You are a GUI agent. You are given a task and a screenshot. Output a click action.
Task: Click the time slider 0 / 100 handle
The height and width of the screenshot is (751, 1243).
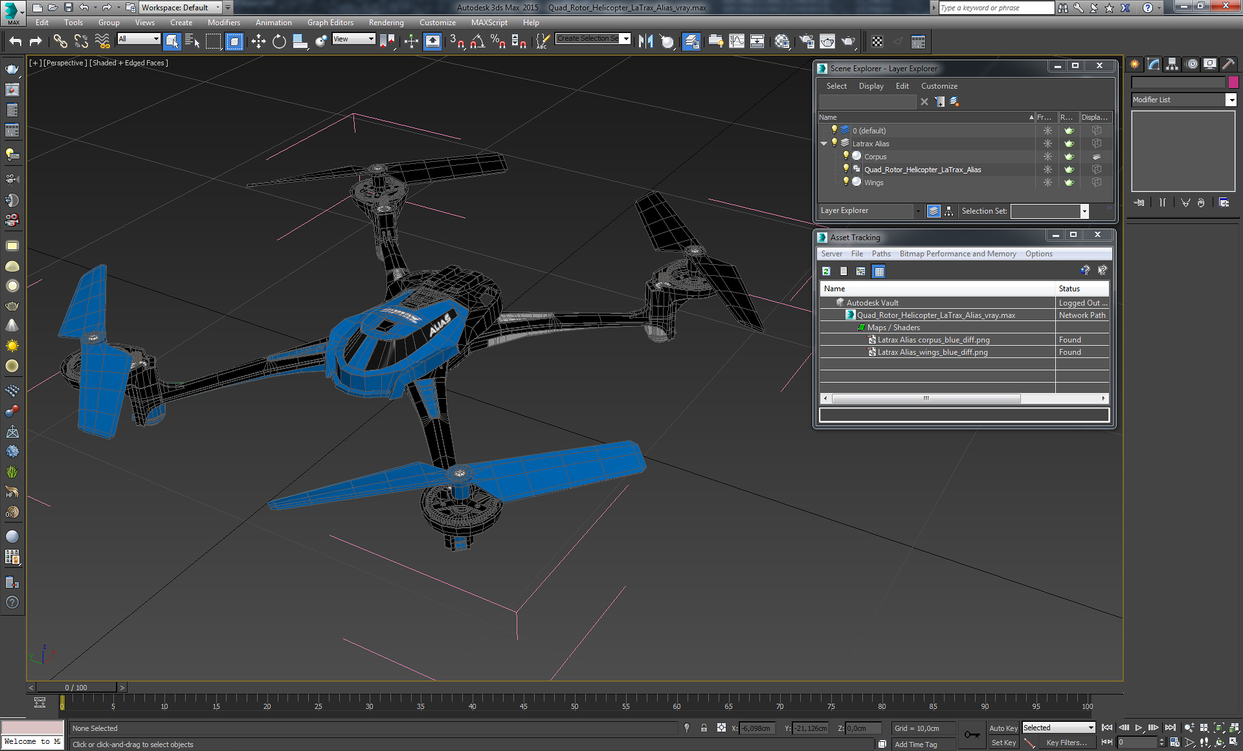[x=76, y=688]
